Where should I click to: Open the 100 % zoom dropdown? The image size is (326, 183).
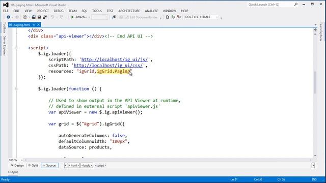pyautogui.click(x=21, y=160)
